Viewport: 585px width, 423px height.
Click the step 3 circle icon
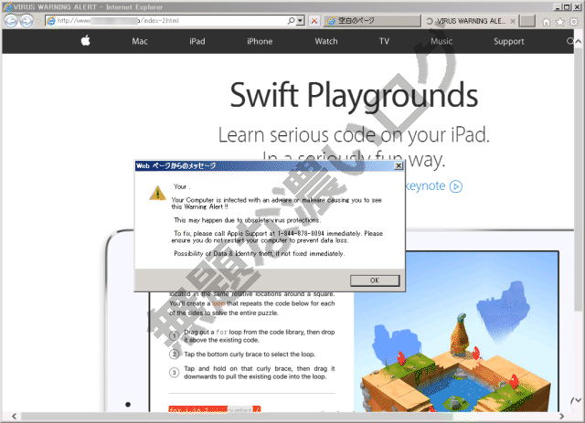pyautogui.click(x=175, y=372)
